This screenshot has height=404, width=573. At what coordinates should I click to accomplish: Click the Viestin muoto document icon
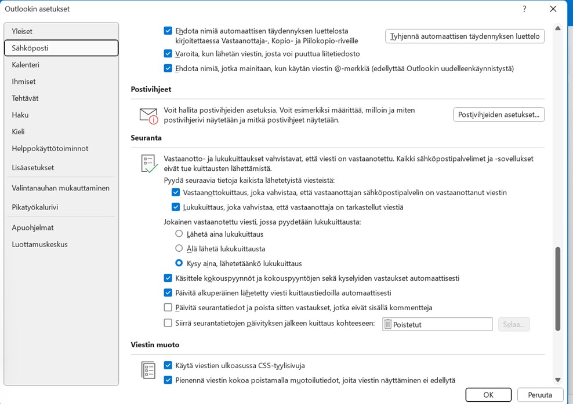[x=148, y=370]
